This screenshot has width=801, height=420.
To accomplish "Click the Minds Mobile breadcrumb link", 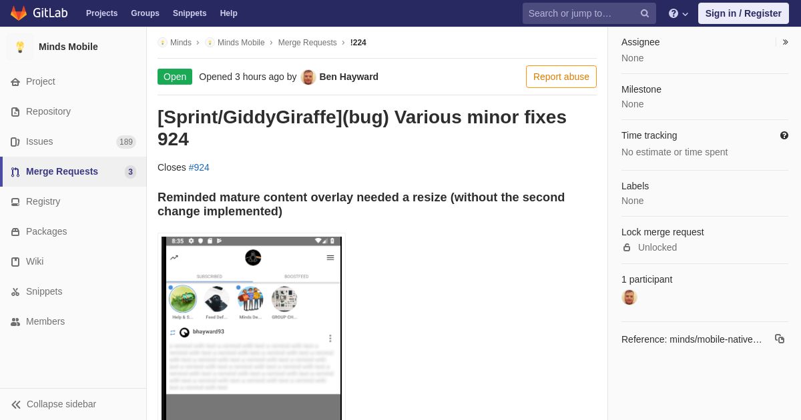I will click(241, 43).
